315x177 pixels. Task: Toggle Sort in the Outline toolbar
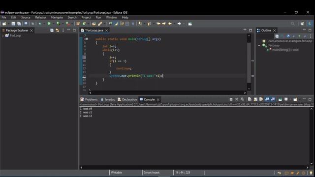tap(282, 36)
